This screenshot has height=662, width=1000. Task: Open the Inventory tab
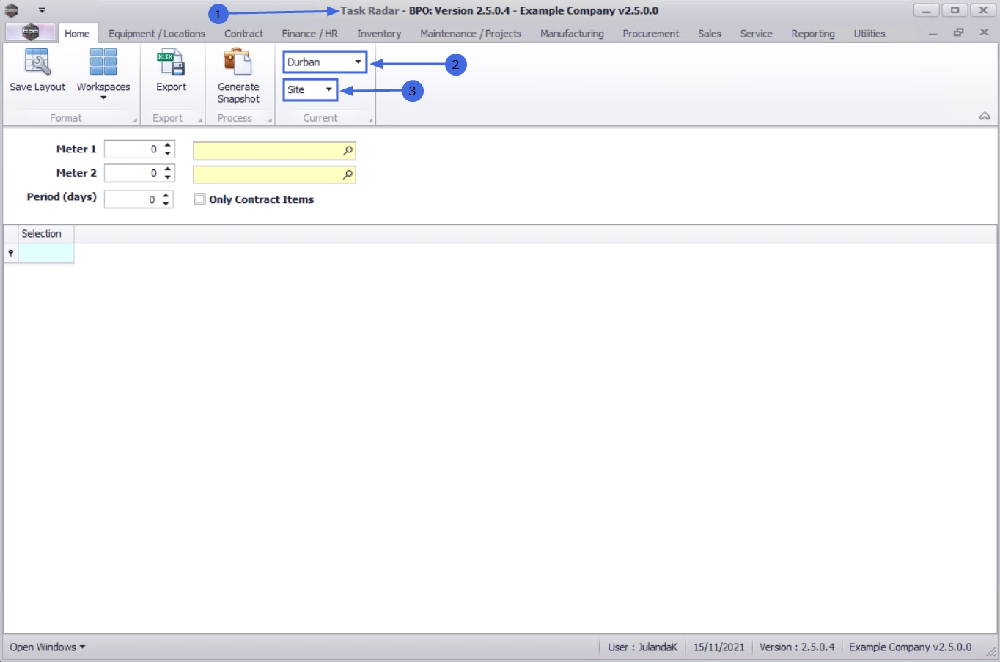(379, 34)
